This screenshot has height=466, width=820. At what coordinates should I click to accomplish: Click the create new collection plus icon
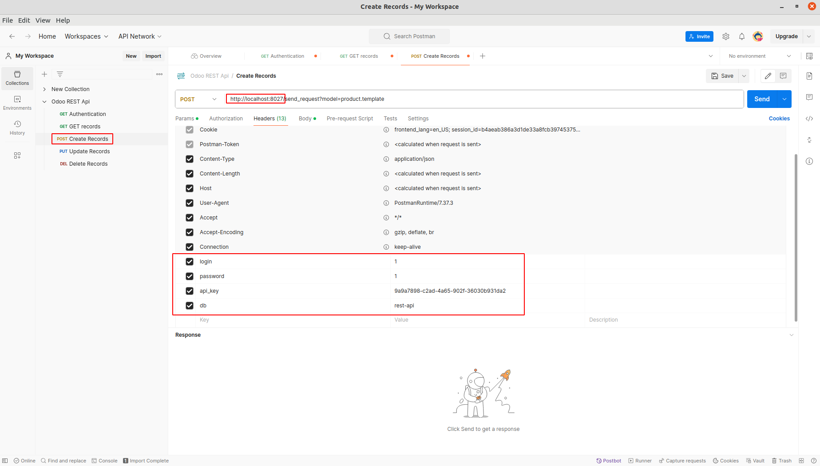coord(44,74)
